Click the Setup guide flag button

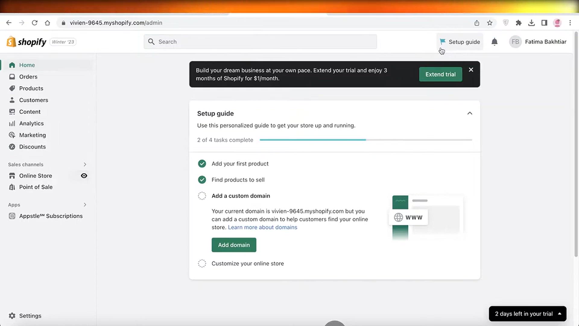tap(460, 42)
